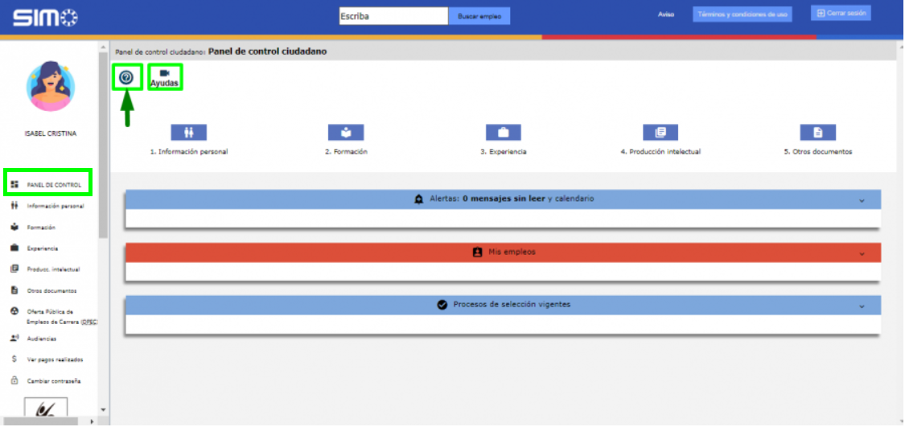The width and height of the screenshot is (905, 427).
Task: Expand the Alertas panel chevron
Action: point(862,200)
